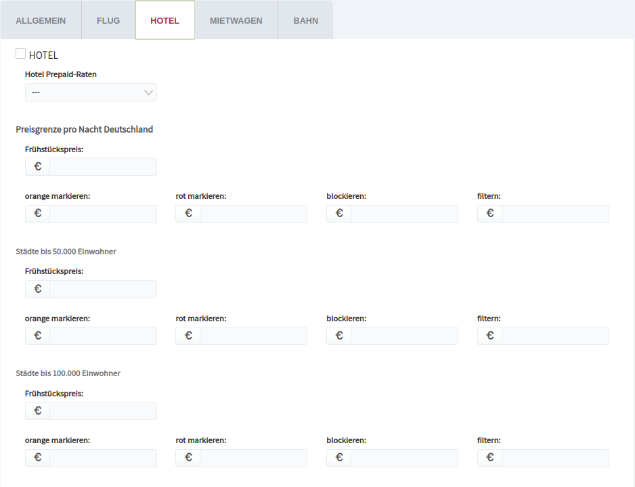Image resolution: width=635 pixels, height=487 pixels.
Task: Click Deutschland orange markieren input
Action: pyautogui.click(x=104, y=214)
